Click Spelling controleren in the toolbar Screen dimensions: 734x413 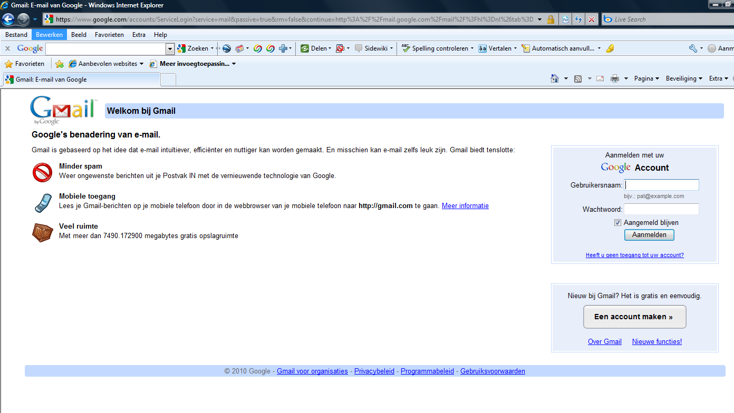tap(437, 48)
